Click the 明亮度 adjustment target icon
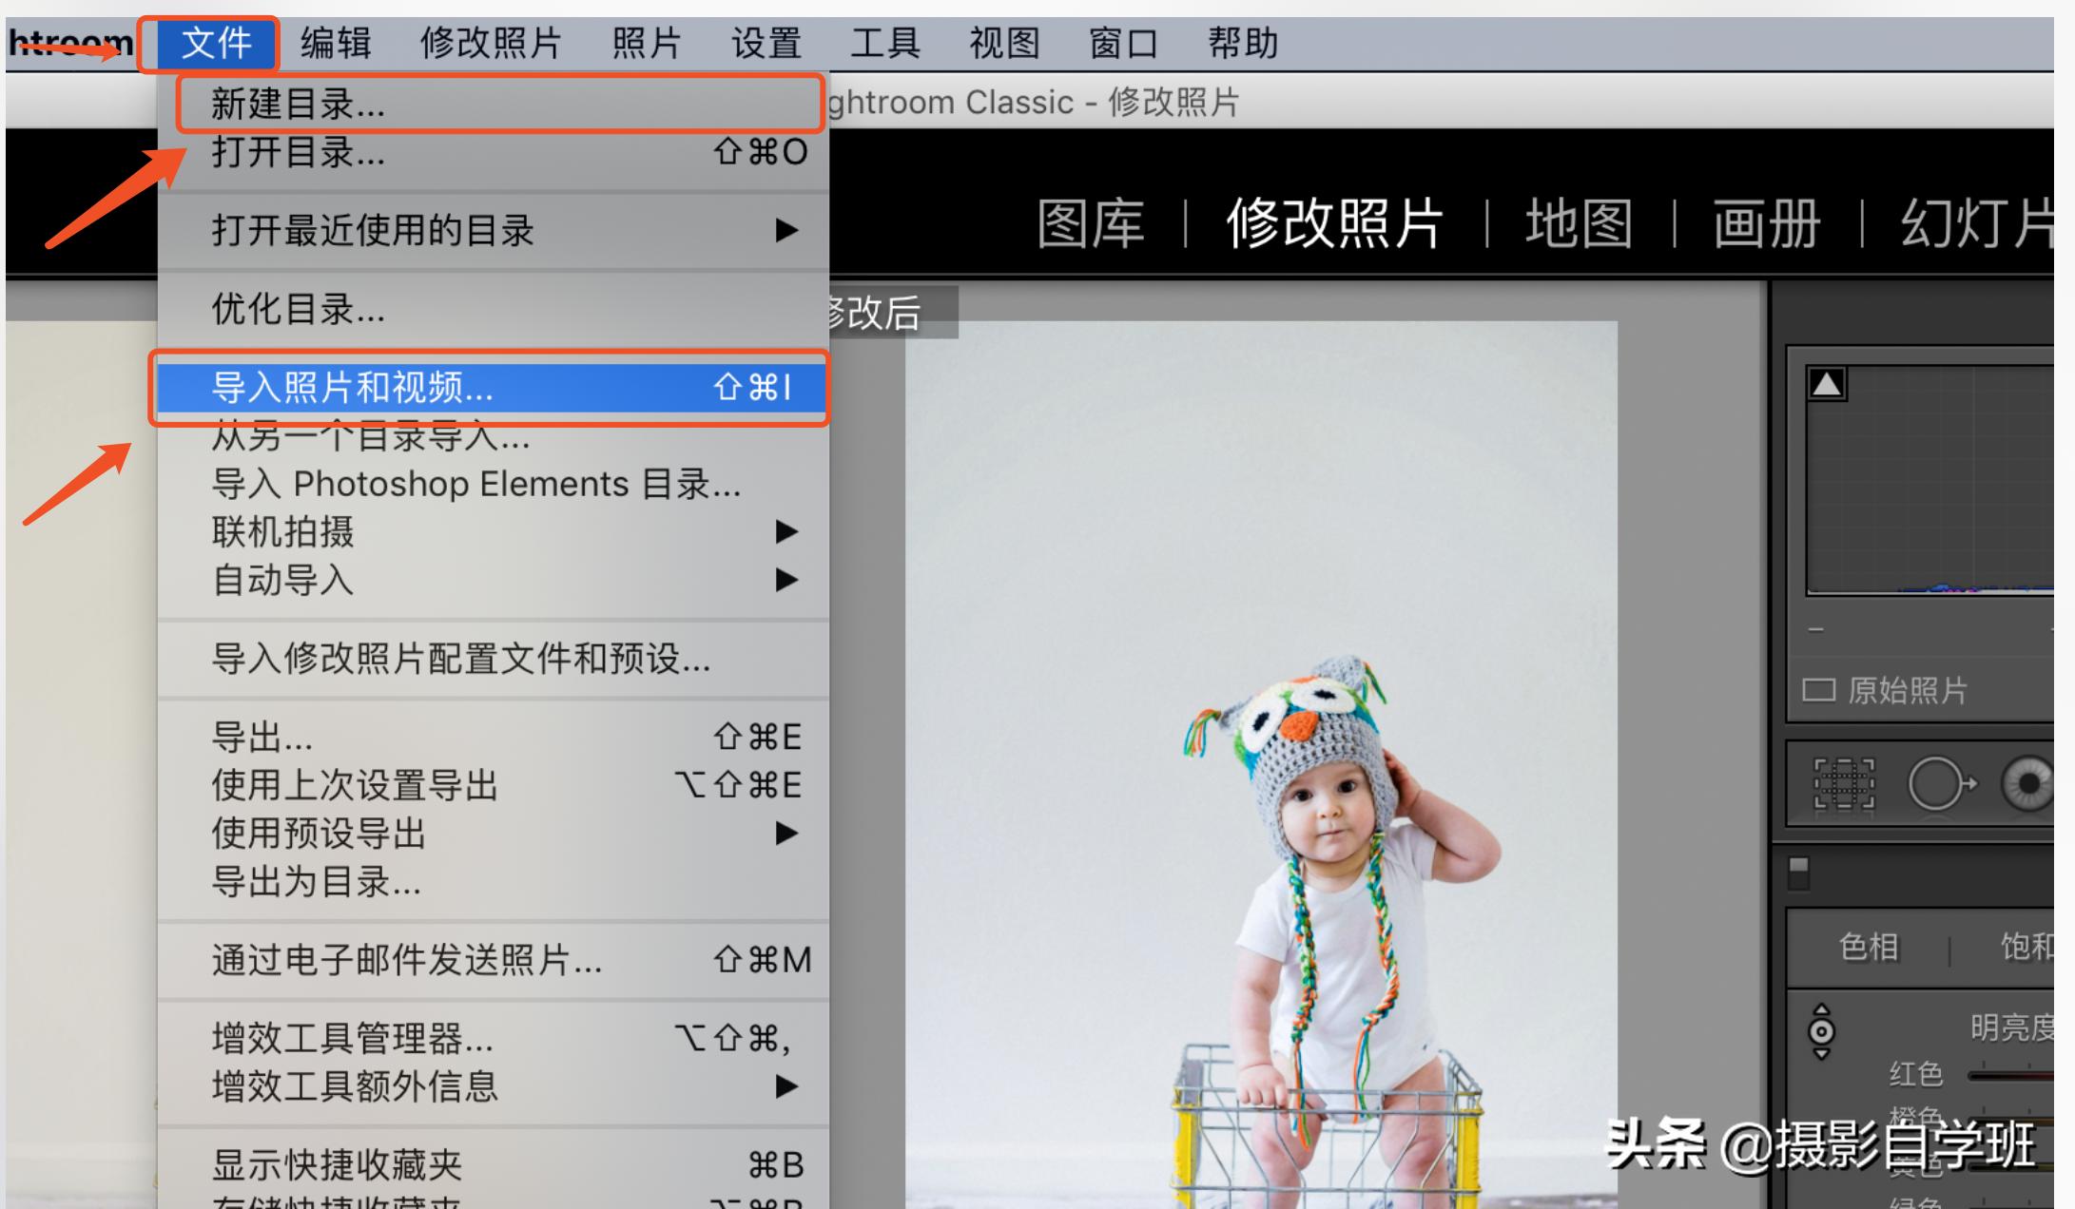The width and height of the screenshot is (2075, 1209). (x=1821, y=1029)
